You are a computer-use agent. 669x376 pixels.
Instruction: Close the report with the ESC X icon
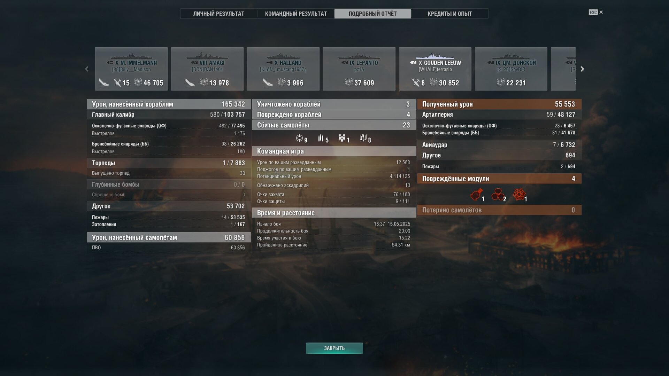(596, 12)
